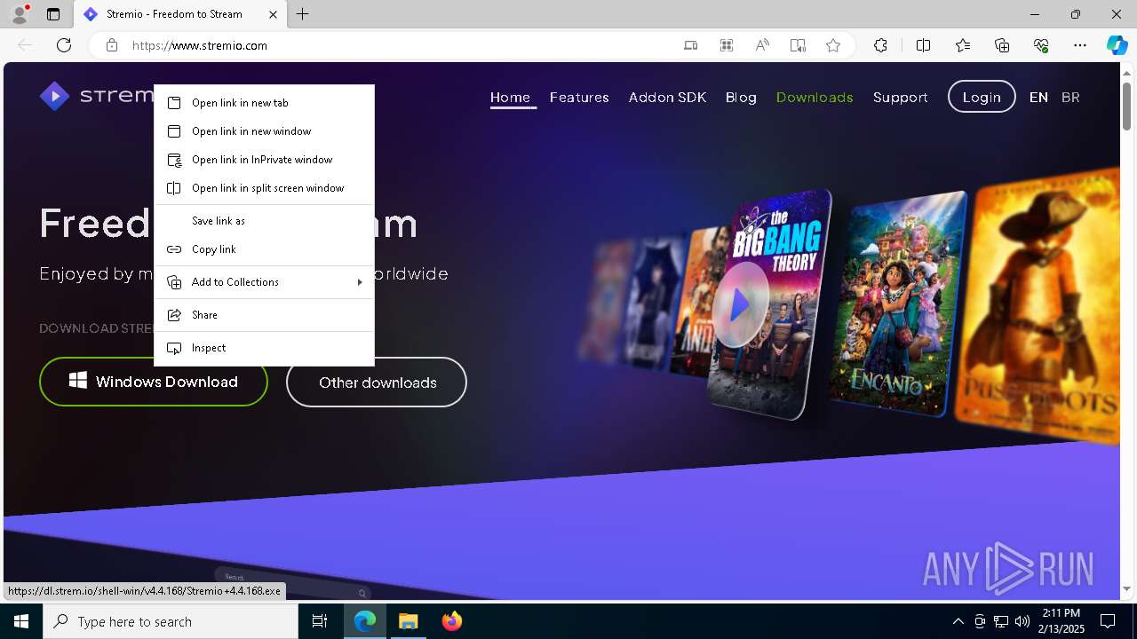Open Task View on the taskbar
This screenshot has height=639, width=1137.
320,621
